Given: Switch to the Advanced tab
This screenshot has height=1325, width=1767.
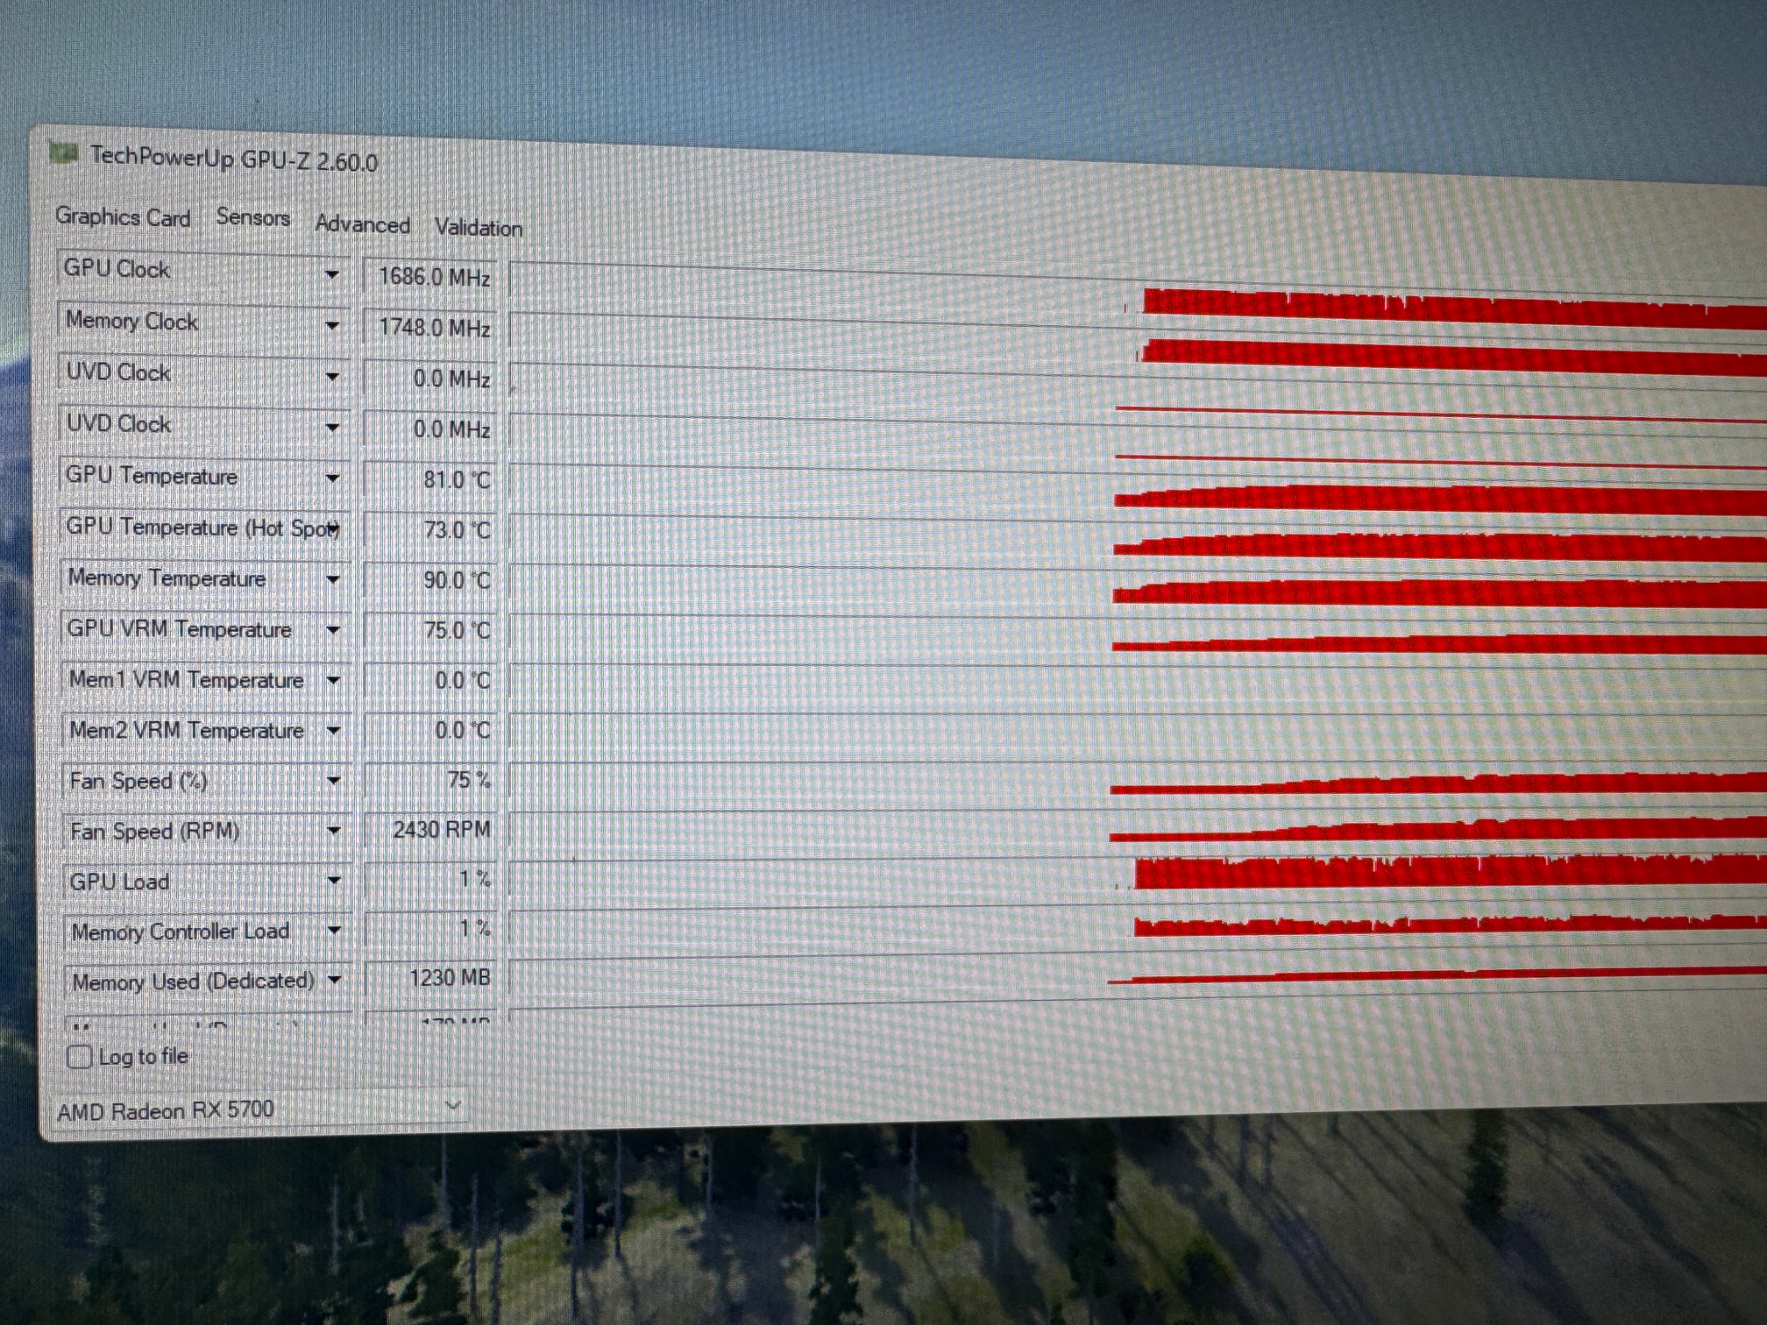Looking at the screenshot, I should [362, 225].
